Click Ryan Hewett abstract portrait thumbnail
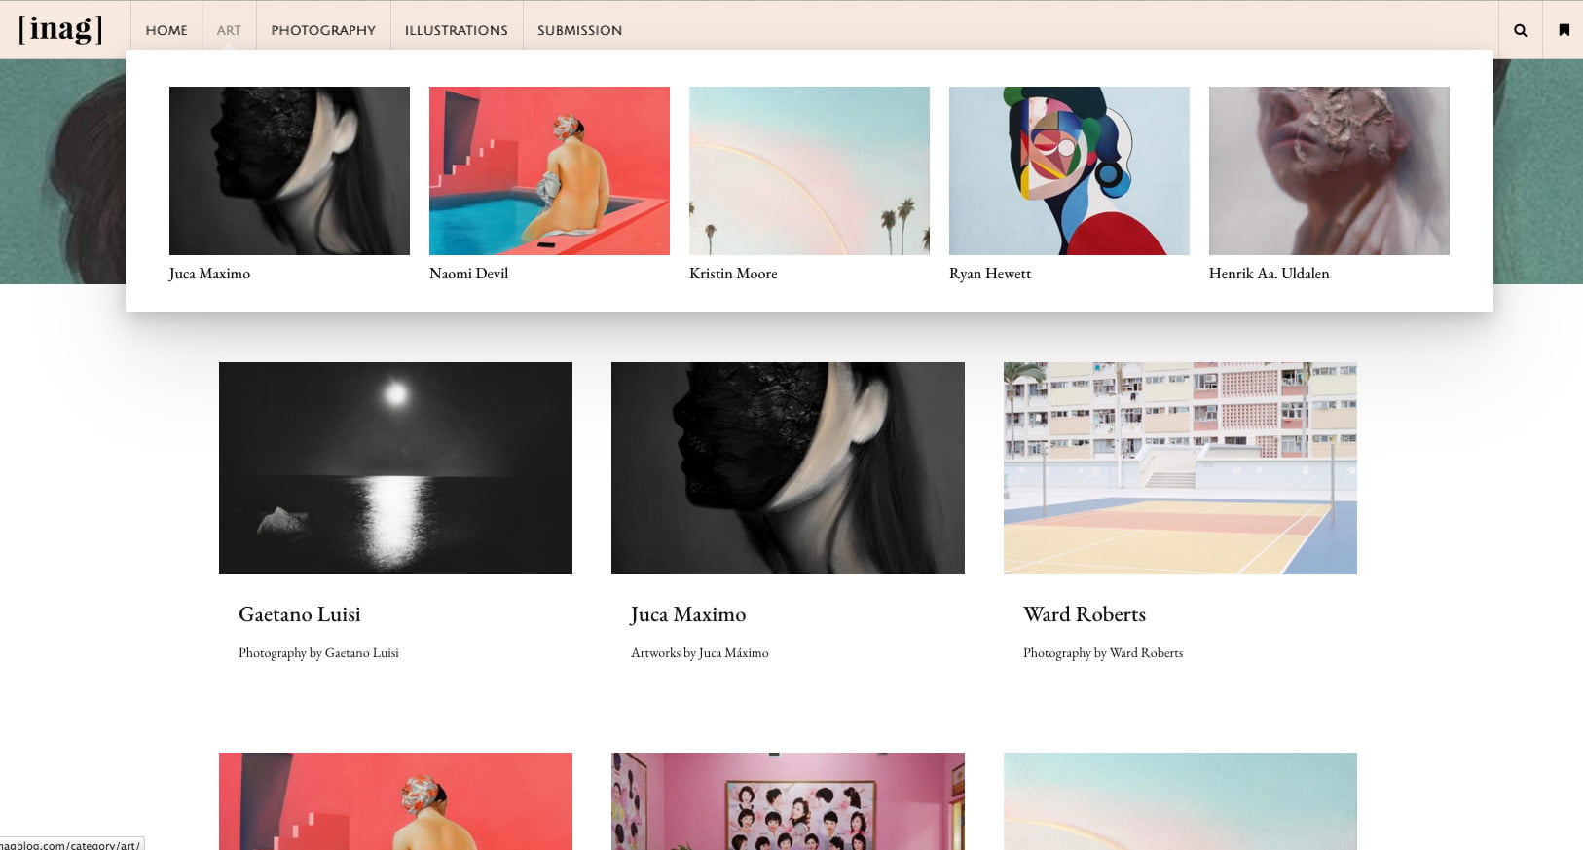1583x850 pixels. pos(1069,170)
